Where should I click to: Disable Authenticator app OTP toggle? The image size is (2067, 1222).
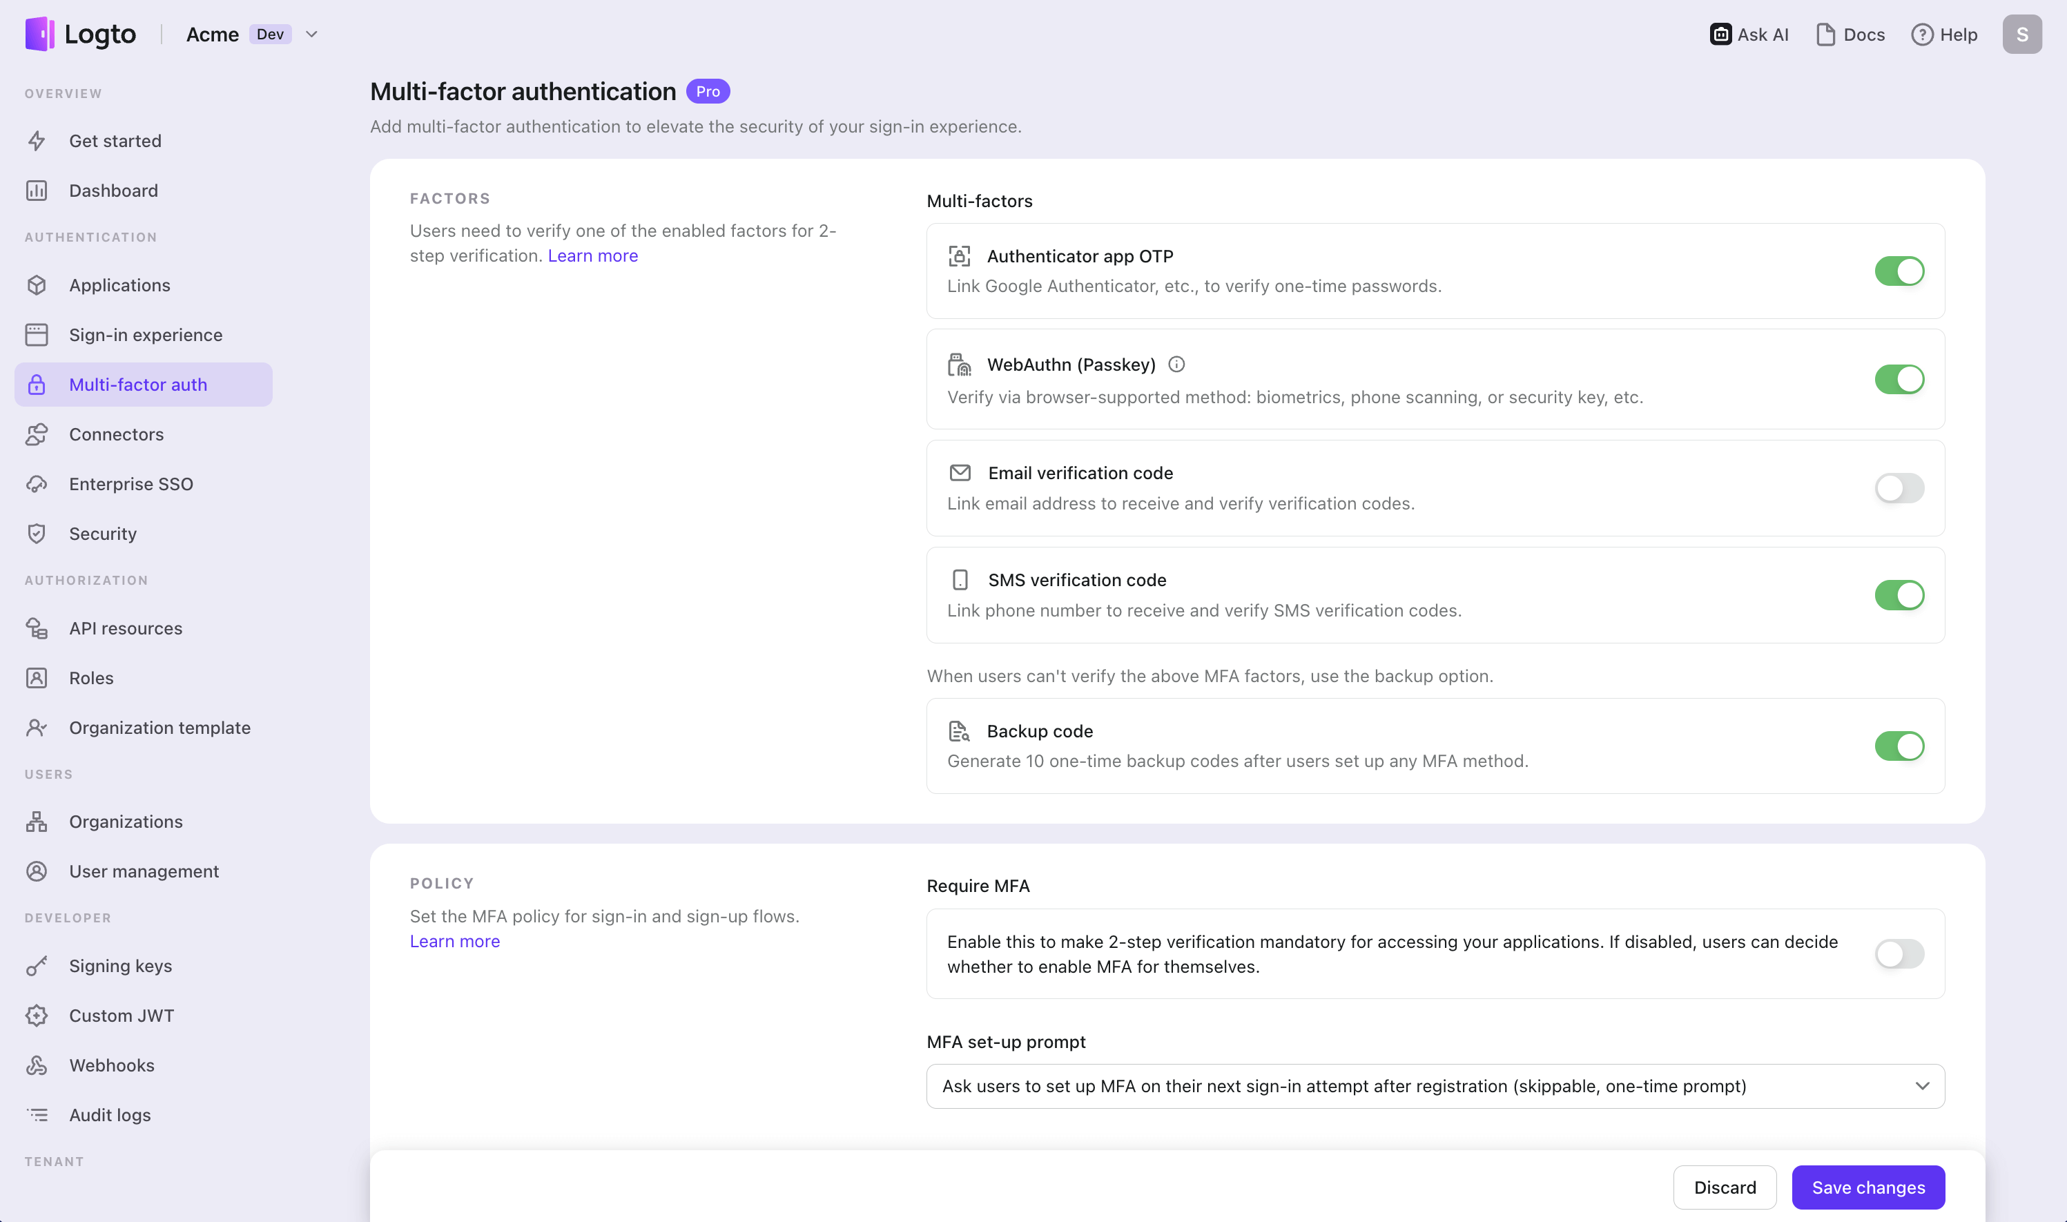tap(1899, 271)
